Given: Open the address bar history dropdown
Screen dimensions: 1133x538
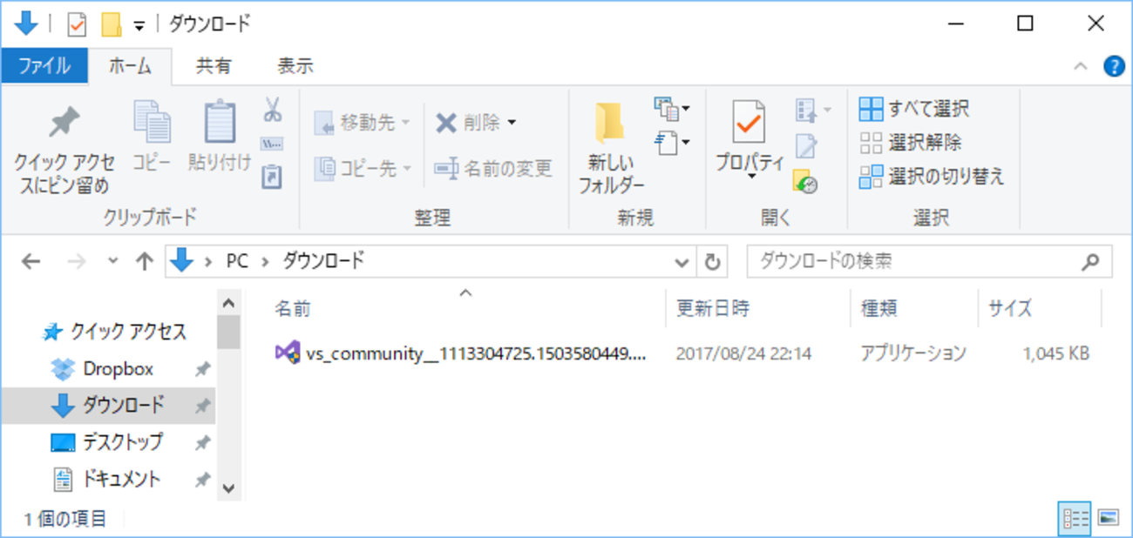Looking at the screenshot, I should [682, 261].
